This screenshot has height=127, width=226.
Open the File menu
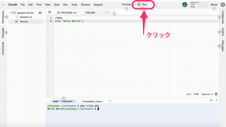click(23, 5)
